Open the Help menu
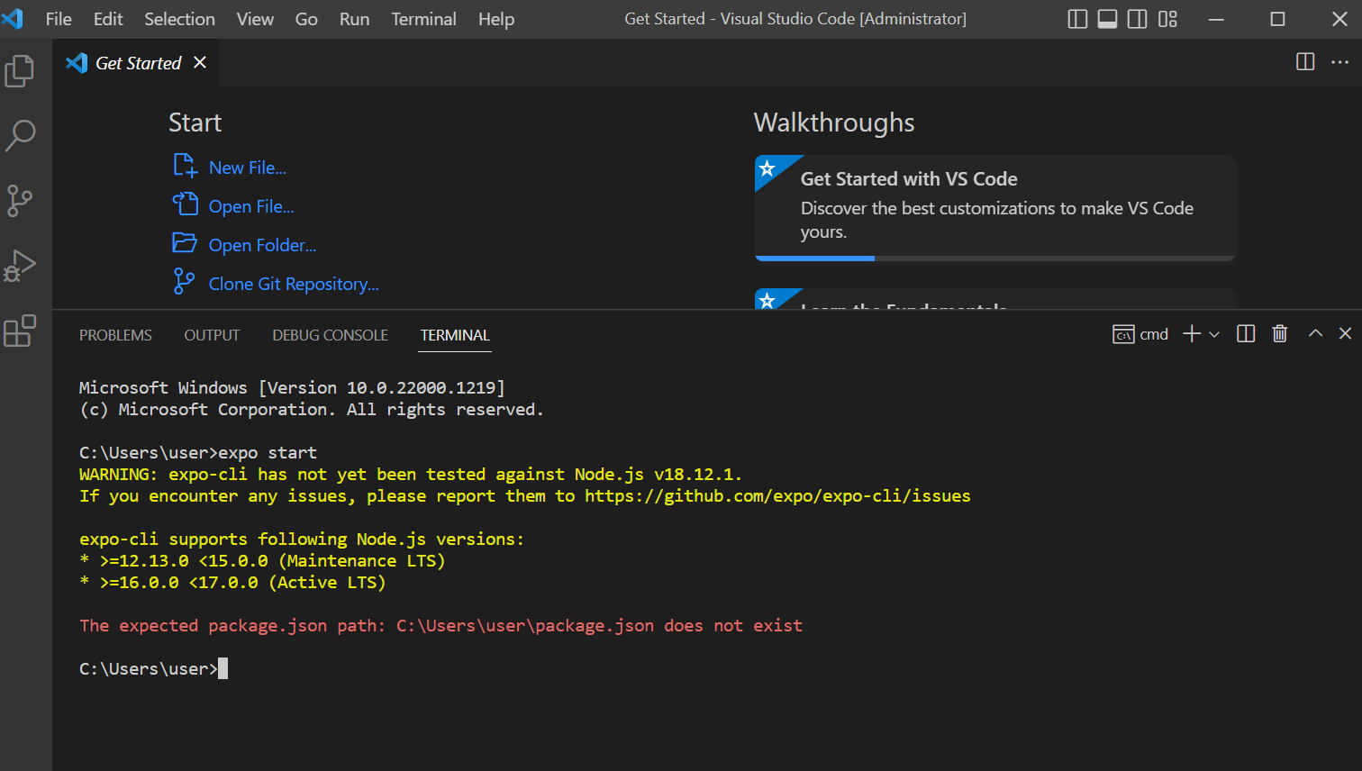This screenshot has width=1362, height=771. point(496,19)
